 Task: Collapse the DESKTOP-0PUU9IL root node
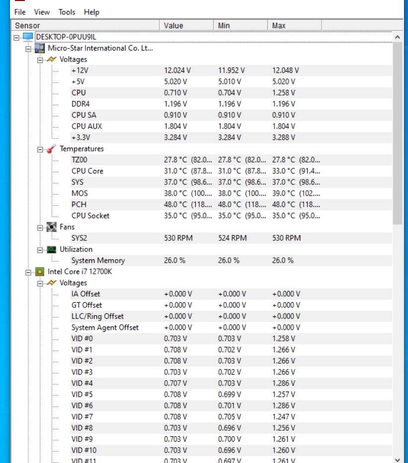click(16, 38)
